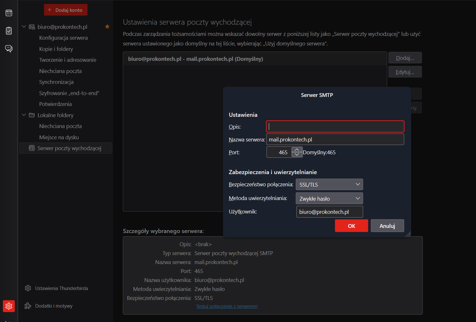
Task: Open the Metoda uwierzytelniania dropdown
Action: tap(329, 198)
